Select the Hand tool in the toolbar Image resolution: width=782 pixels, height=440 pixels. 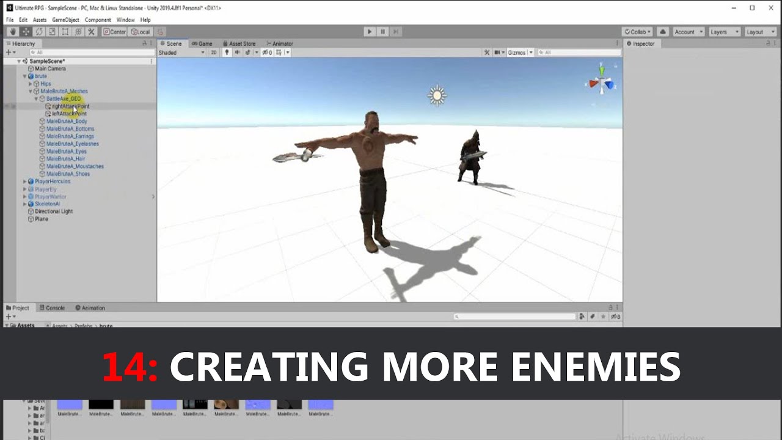pos(13,32)
